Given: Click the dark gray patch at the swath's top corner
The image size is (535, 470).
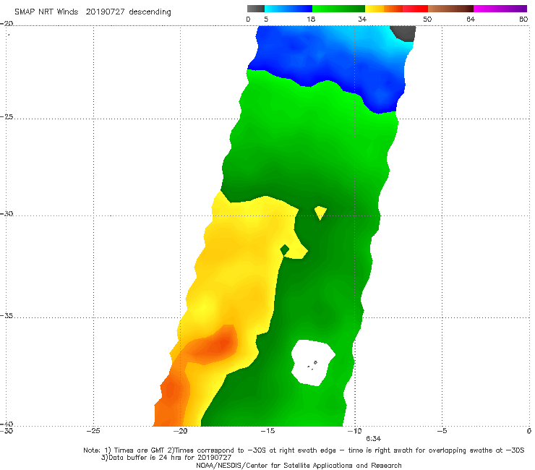Looking at the screenshot, I should pos(404,33).
